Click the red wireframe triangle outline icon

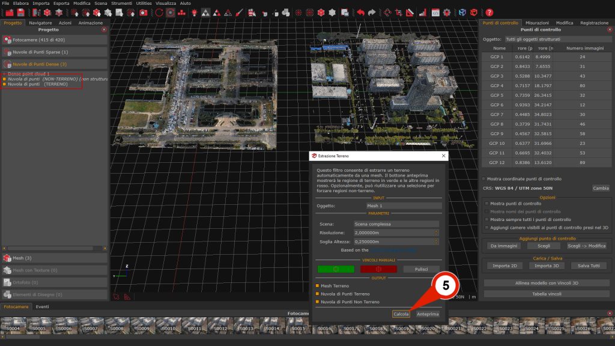coord(228,13)
